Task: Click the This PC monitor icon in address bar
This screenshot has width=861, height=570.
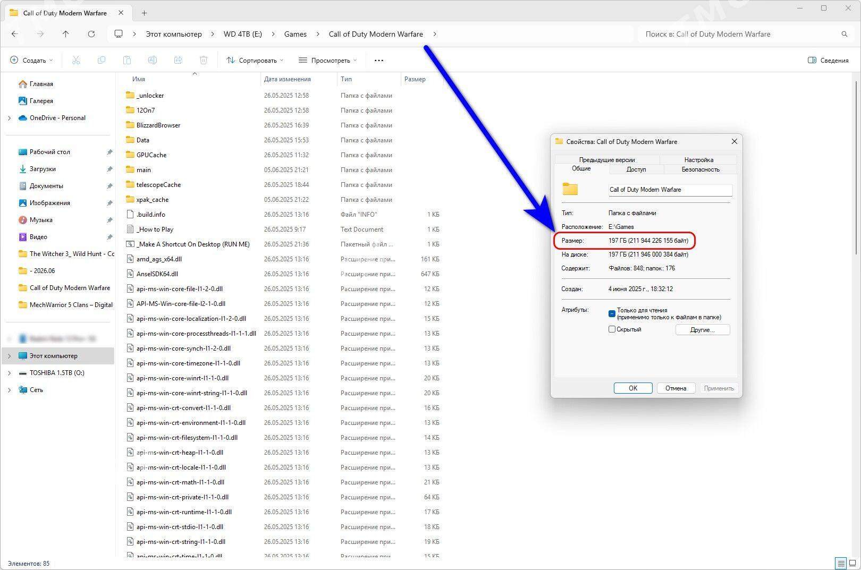Action: point(119,34)
